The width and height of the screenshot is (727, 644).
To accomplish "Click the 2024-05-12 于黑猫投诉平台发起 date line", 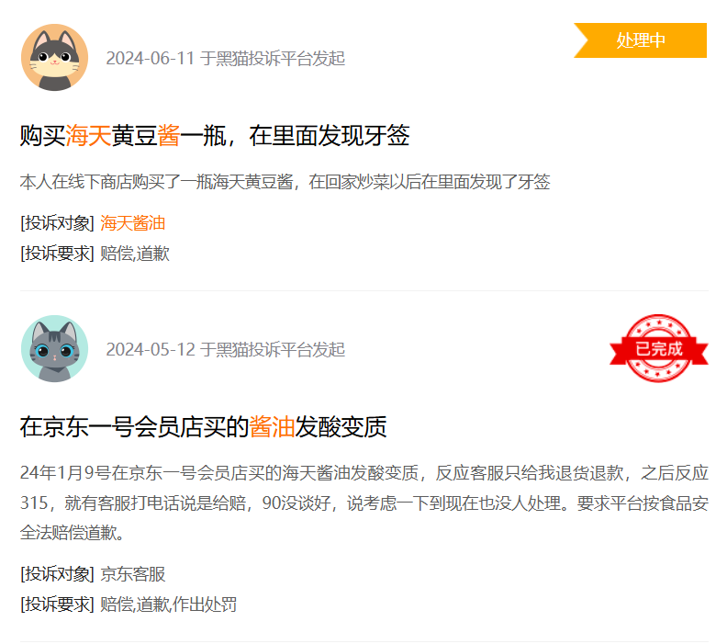I will (225, 350).
